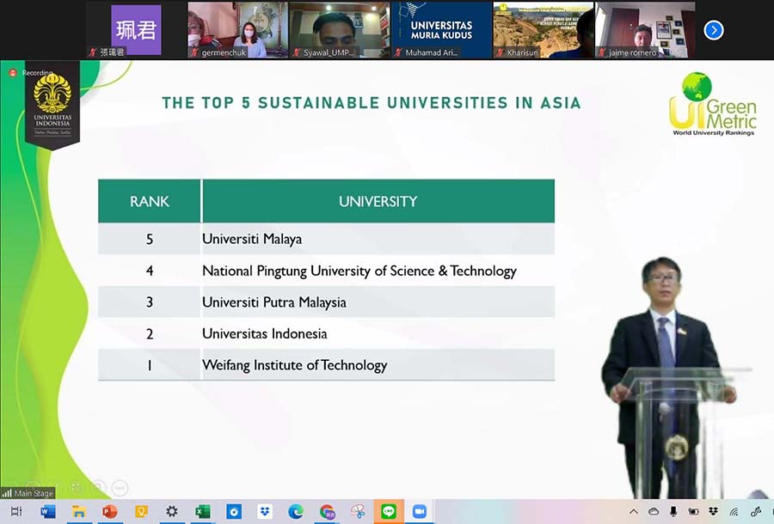Screen dimensions: 774x524
Task: Select the Universitas Muria Kudus participant tile
Action: click(x=441, y=31)
